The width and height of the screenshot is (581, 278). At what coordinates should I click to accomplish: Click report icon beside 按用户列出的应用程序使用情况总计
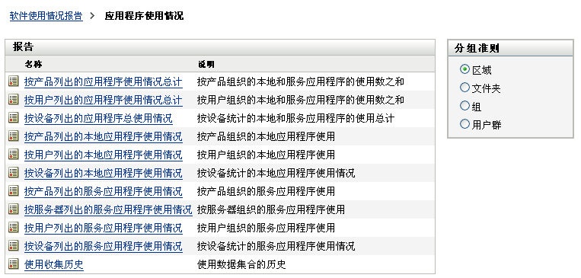[x=14, y=100]
